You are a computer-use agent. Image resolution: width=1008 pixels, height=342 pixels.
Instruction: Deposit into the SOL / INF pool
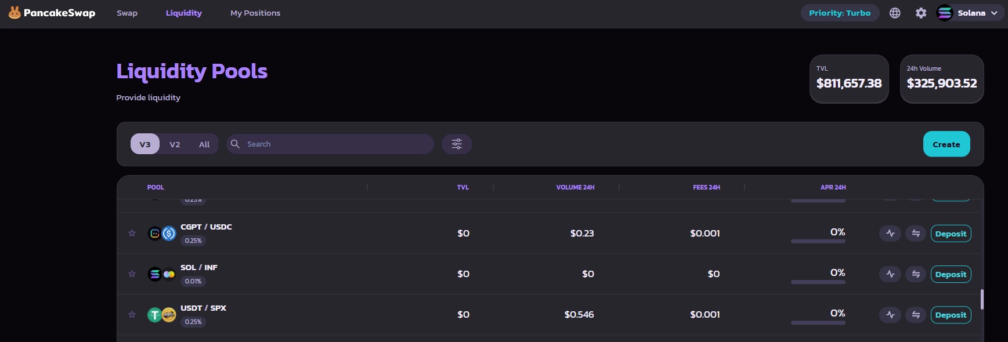951,274
